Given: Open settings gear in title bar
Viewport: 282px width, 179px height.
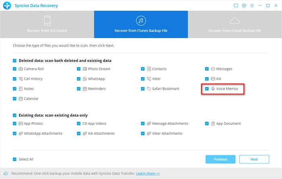Looking at the screenshot, I should (x=244, y=6).
